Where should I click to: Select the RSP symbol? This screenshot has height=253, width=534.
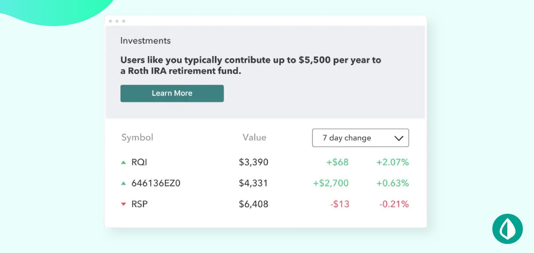point(139,204)
